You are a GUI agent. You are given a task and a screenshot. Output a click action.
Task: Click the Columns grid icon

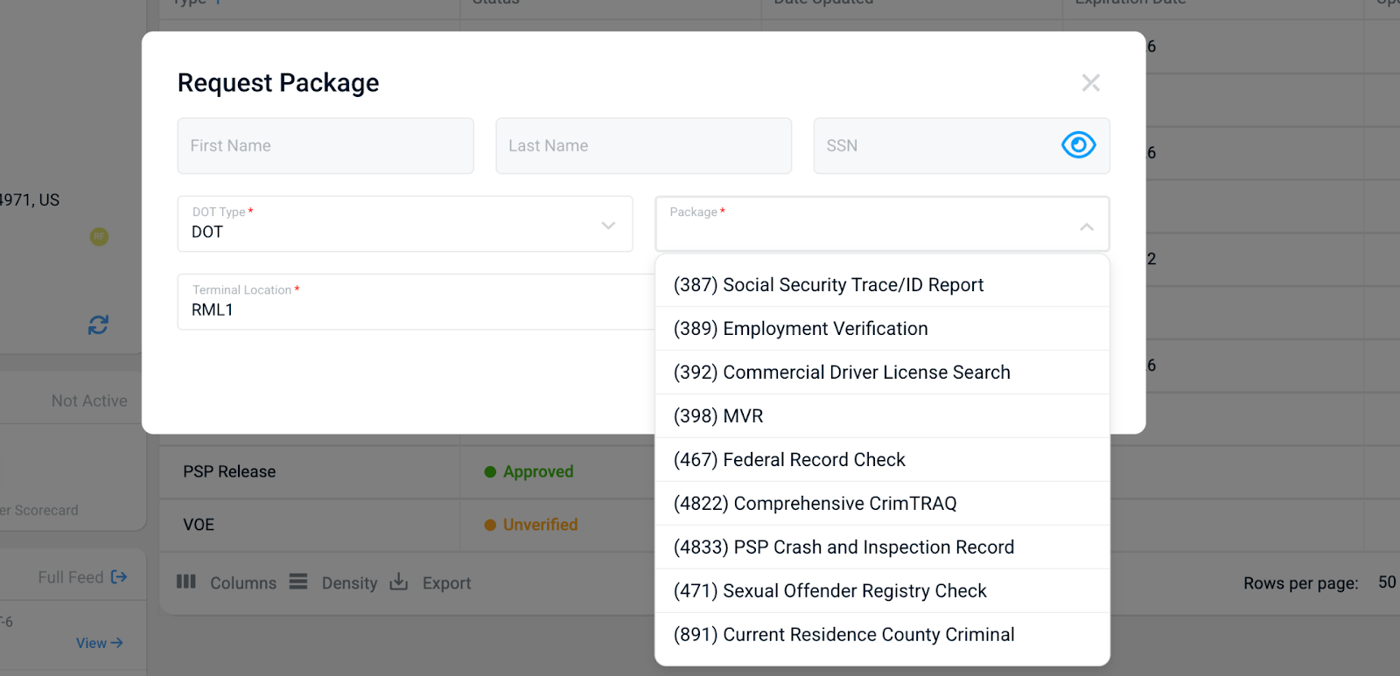coord(186,582)
